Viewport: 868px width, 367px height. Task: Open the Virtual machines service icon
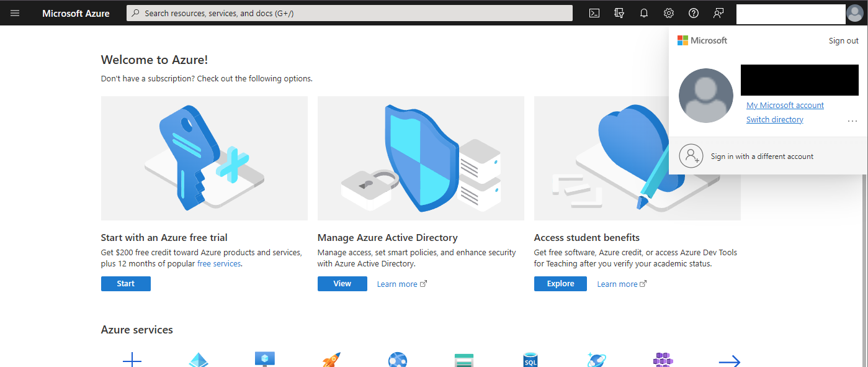(x=264, y=359)
